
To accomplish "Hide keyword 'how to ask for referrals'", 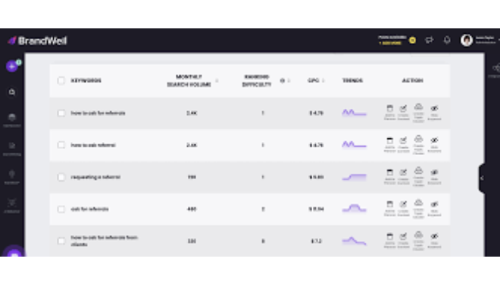I will pyautogui.click(x=434, y=113).
